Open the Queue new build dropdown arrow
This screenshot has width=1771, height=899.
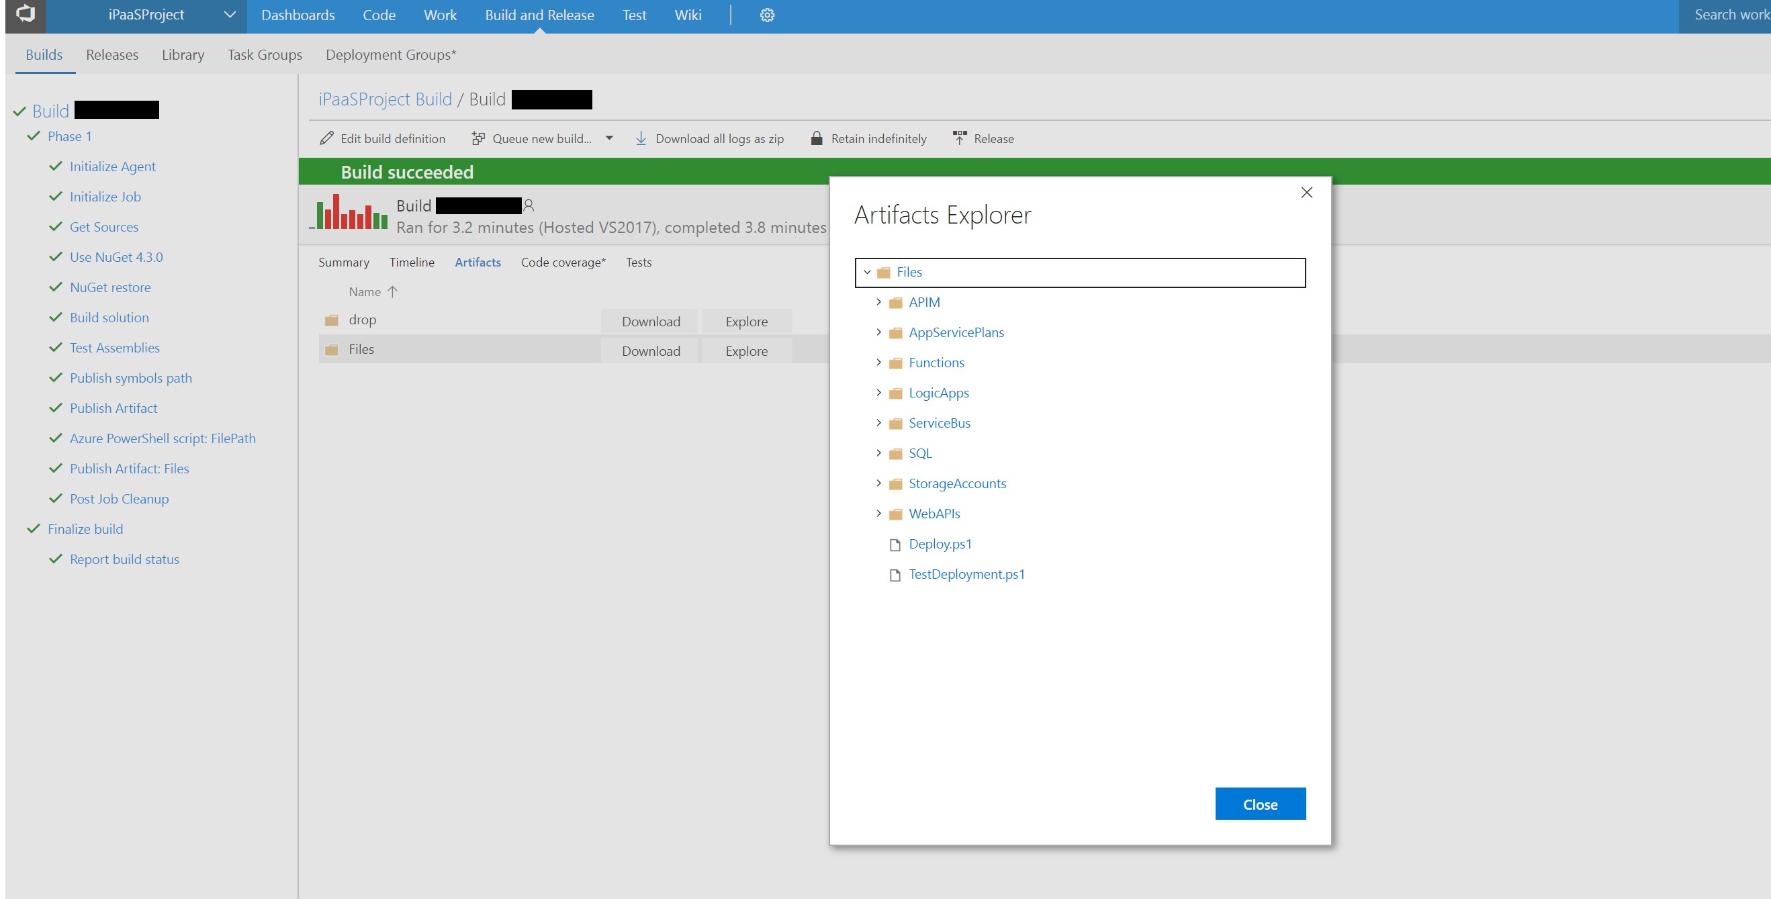(609, 138)
